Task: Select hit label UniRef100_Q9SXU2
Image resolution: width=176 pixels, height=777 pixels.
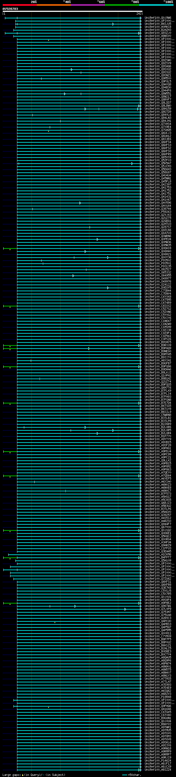Action: pyautogui.click(x=158, y=69)
